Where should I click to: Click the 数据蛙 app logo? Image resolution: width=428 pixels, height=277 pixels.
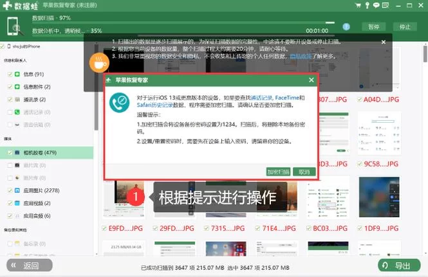click(21, 5)
